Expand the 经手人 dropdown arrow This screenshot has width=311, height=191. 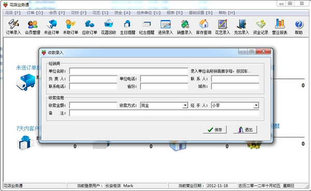(256, 105)
